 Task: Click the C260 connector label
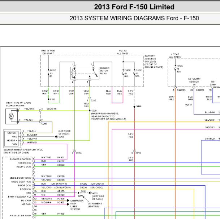tap(44, 124)
